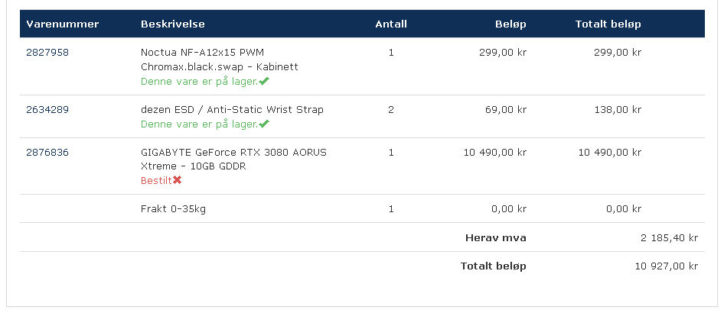Click the red X icon next to Bestilt
This screenshot has width=724, height=316.
pyautogui.click(x=178, y=180)
